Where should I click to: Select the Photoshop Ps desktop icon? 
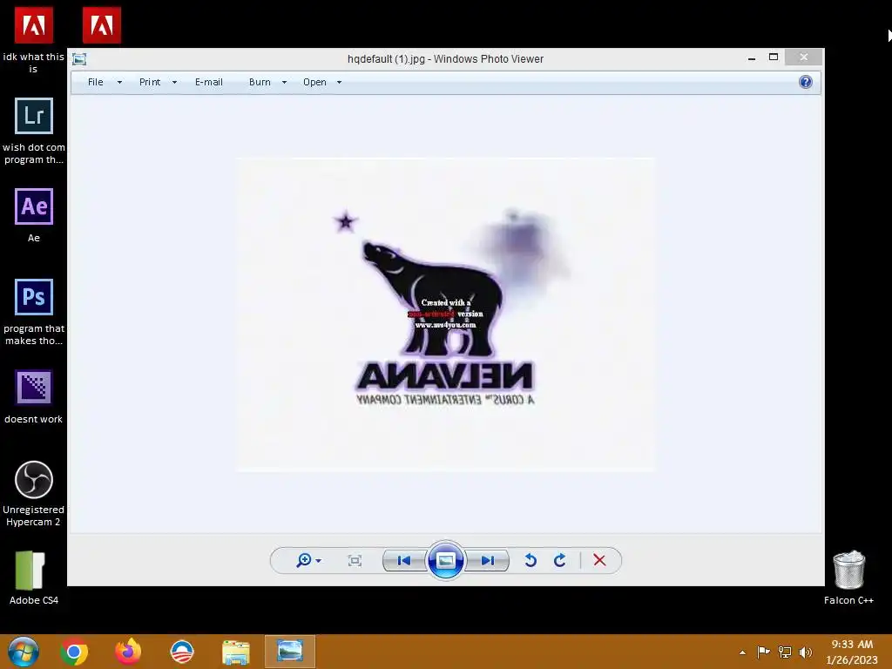[34, 312]
